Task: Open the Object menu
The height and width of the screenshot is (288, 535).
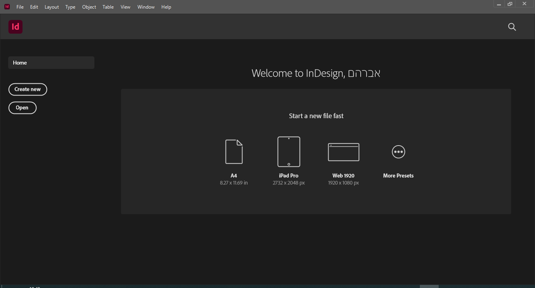Action: tap(89, 7)
